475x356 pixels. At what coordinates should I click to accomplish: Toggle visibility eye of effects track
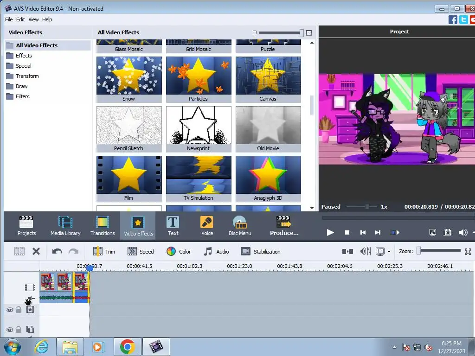(x=10, y=310)
